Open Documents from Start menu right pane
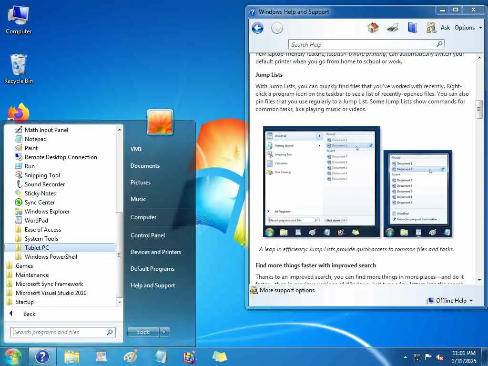 pyautogui.click(x=145, y=165)
